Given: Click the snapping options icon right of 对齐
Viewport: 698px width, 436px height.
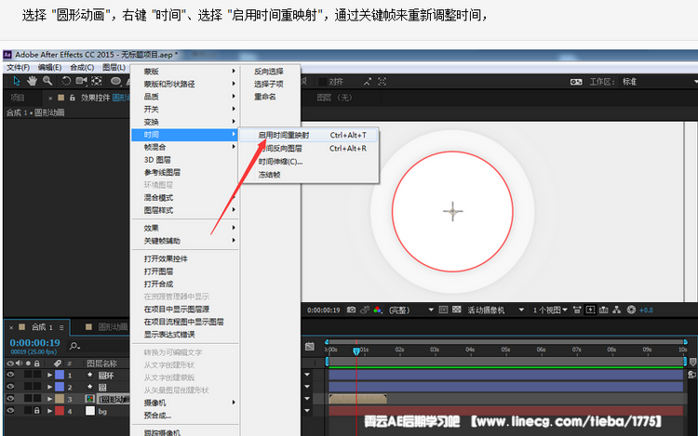Looking at the screenshot, I should pos(367,81).
